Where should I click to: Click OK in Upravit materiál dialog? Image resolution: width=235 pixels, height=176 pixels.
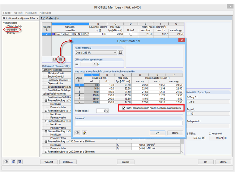point(157,133)
